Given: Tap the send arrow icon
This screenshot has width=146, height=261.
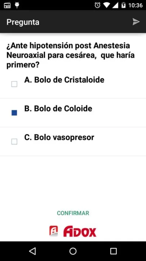Looking at the screenshot, I should point(136,22).
